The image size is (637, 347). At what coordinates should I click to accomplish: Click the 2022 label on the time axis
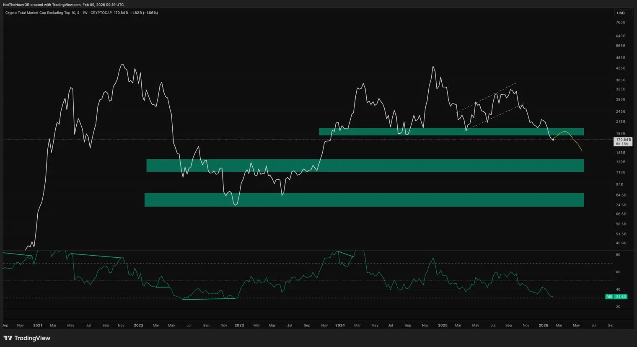138,325
